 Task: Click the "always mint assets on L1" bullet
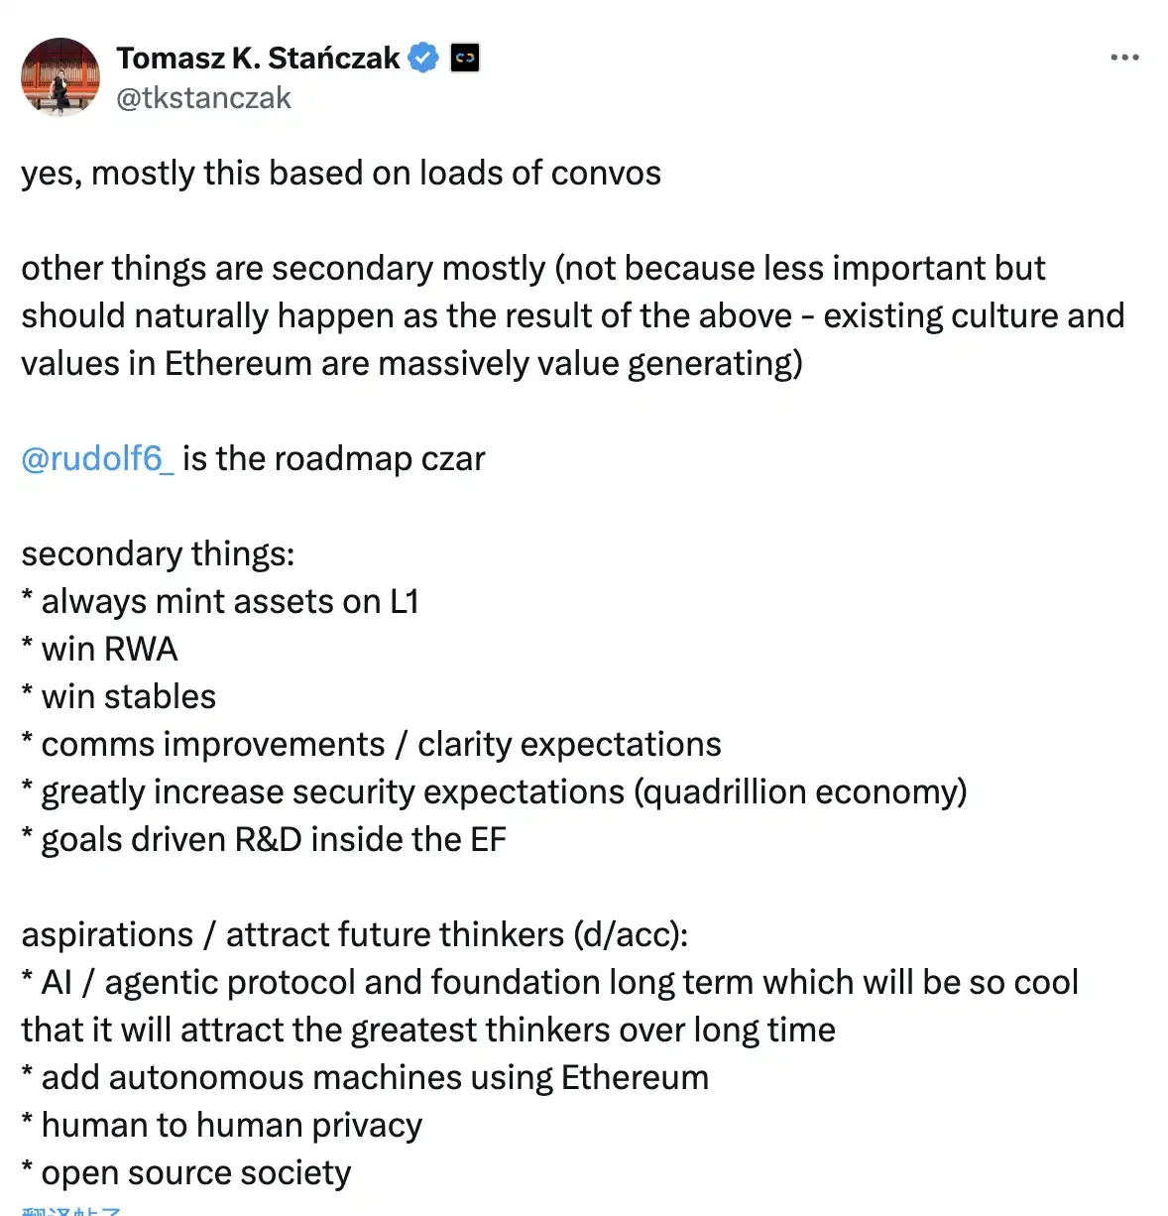click(228, 602)
